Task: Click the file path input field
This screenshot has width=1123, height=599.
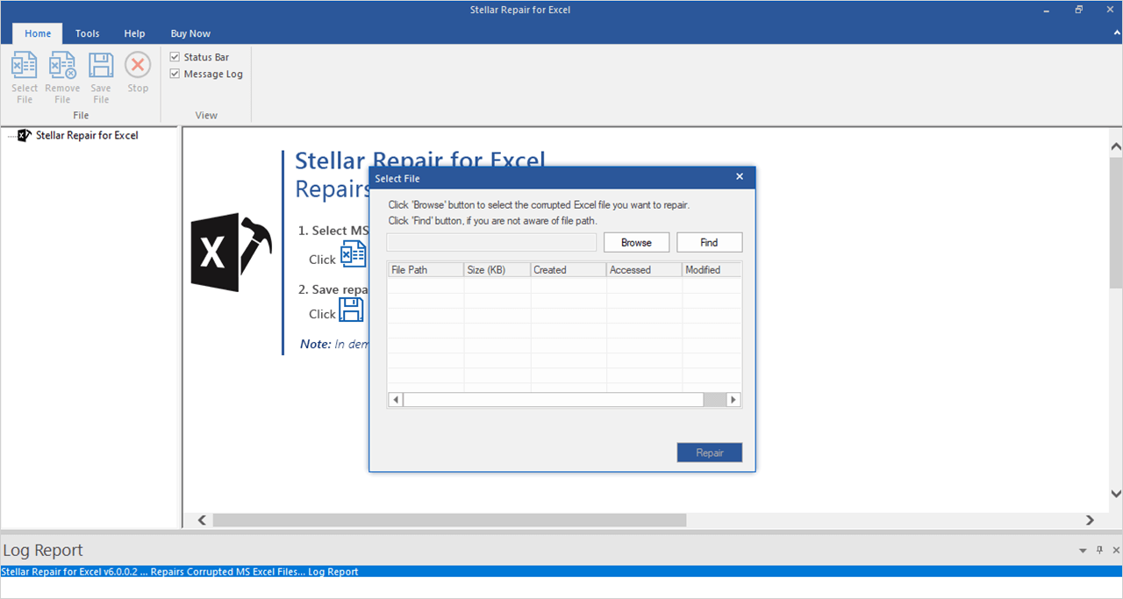Action: click(491, 242)
